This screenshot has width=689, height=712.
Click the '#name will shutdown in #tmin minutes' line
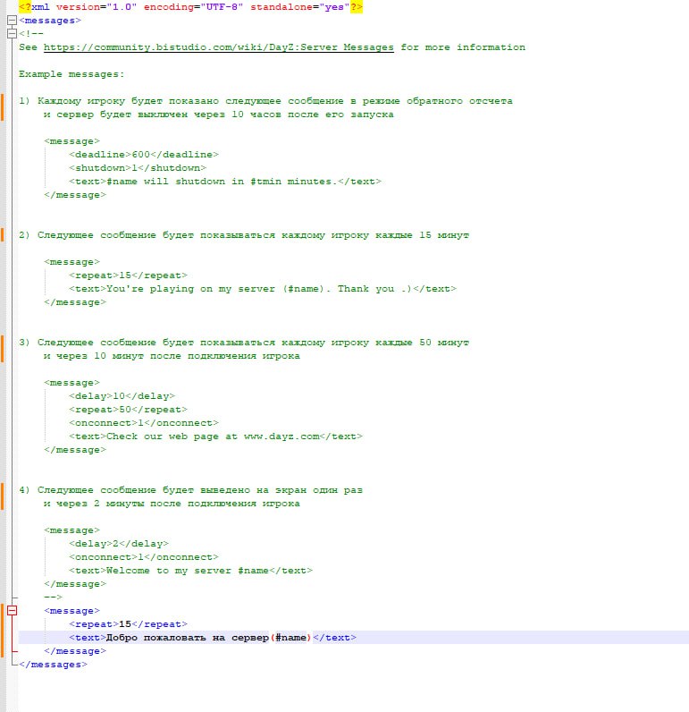(x=225, y=182)
